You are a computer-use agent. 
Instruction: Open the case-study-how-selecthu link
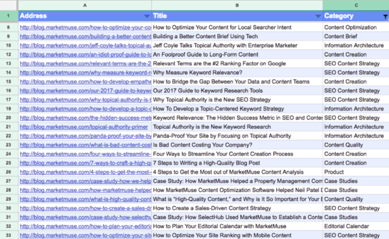tap(86, 217)
